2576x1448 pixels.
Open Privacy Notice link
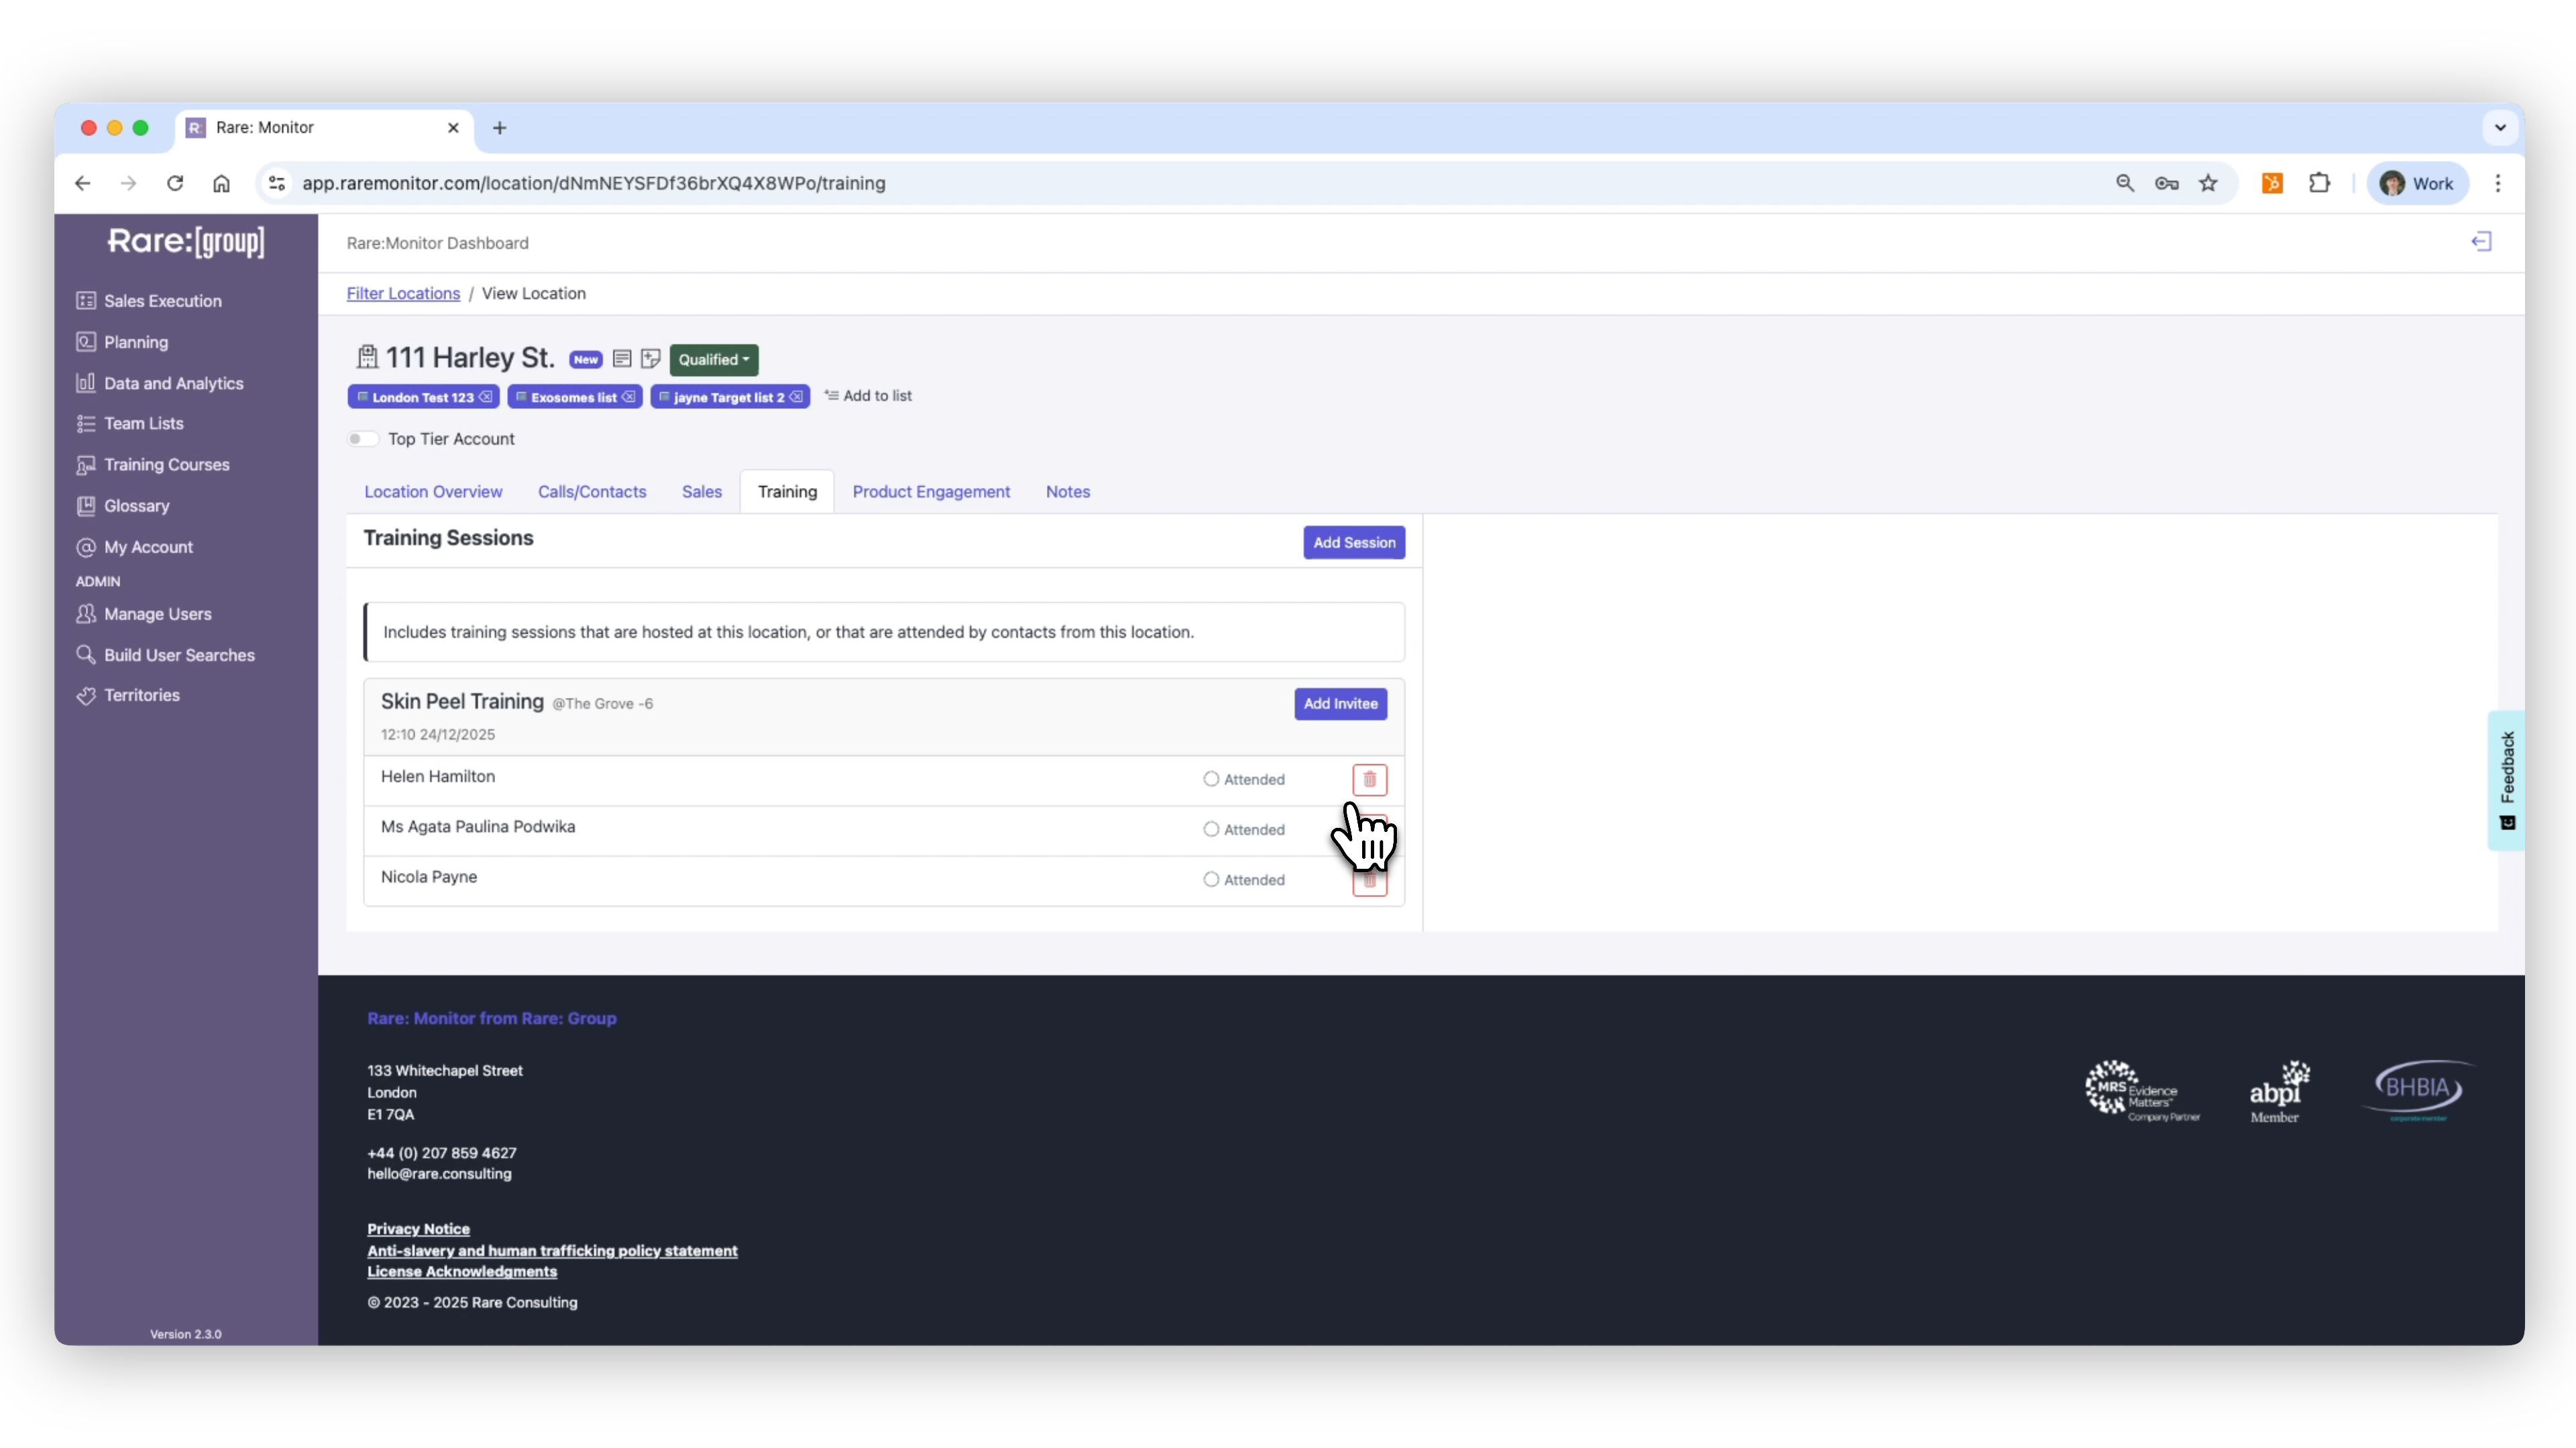coord(418,1229)
